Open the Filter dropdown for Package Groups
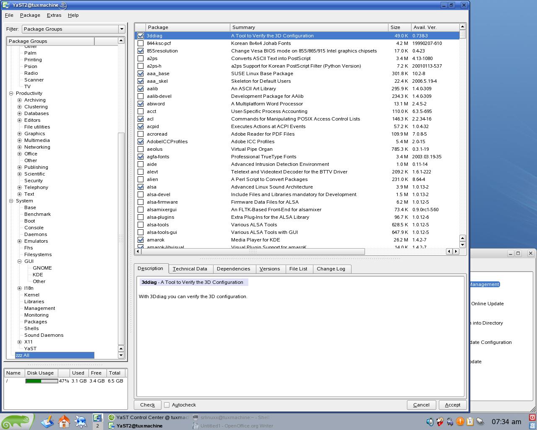Viewport: 537px width, 430px height. tap(73, 29)
